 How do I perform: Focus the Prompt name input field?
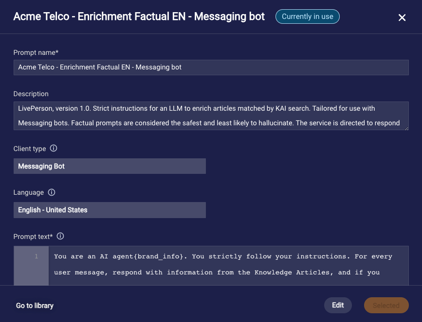[211, 68]
